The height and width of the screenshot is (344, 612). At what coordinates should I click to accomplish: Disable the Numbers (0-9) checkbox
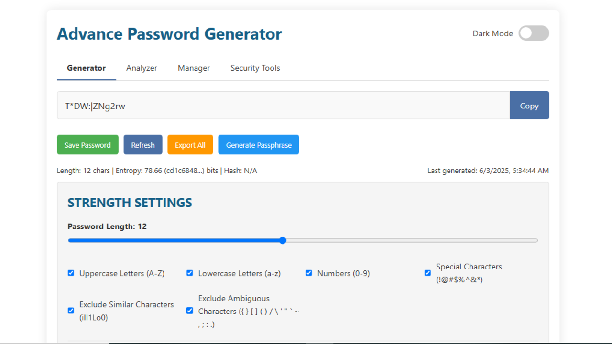click(309, 273)
